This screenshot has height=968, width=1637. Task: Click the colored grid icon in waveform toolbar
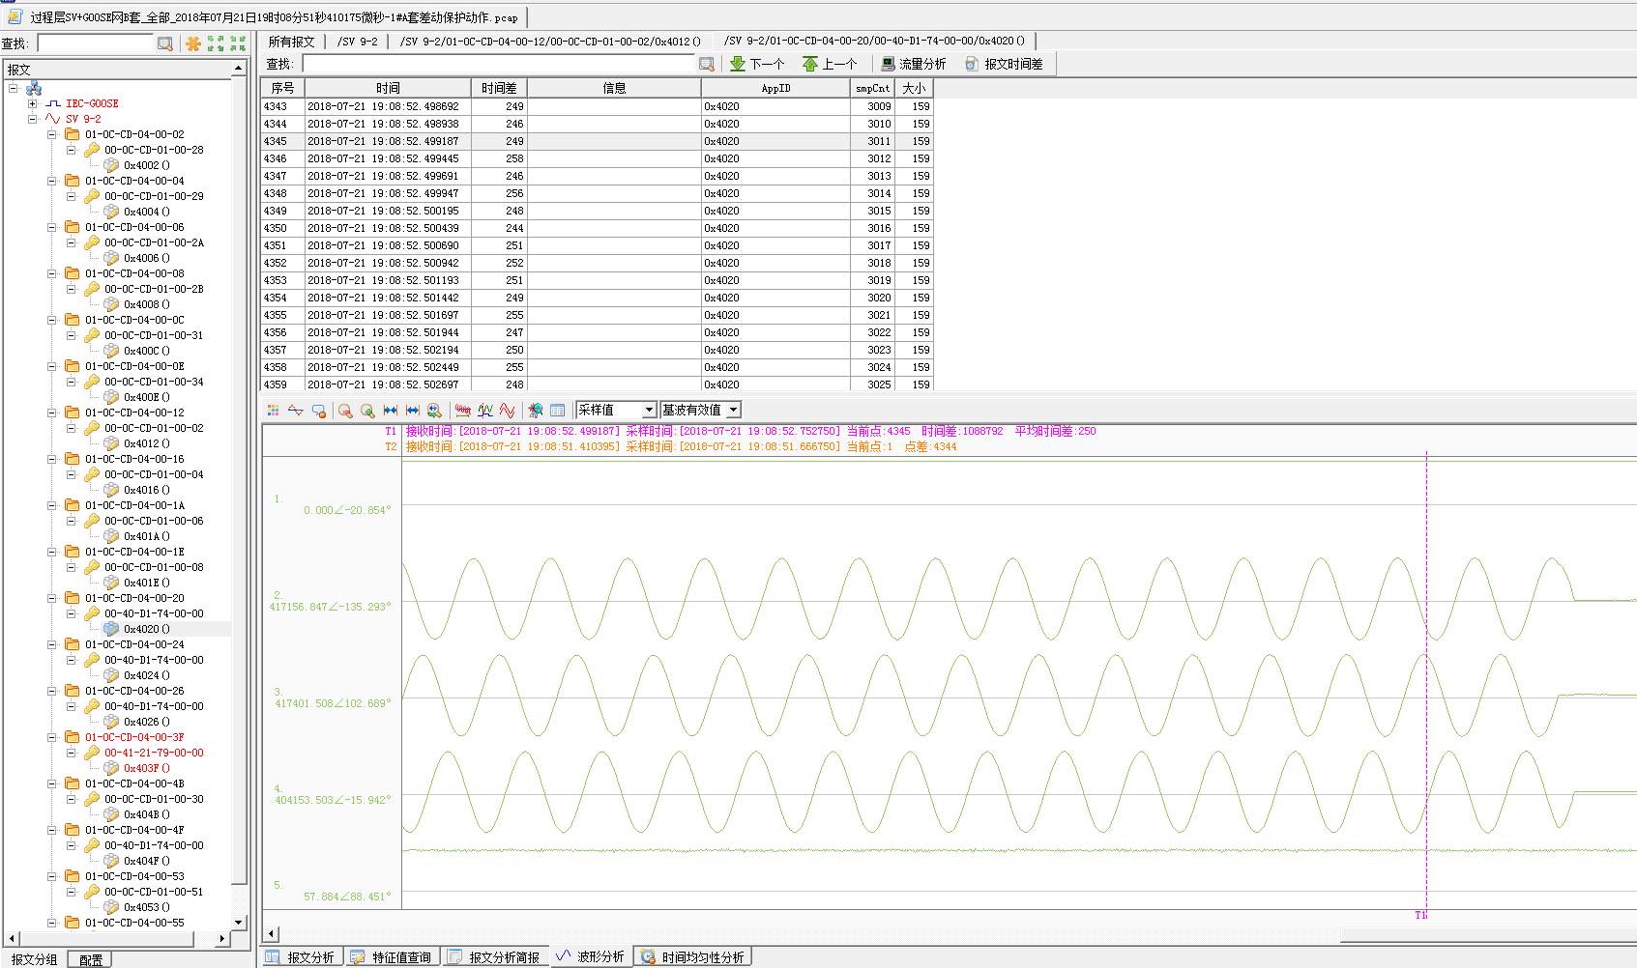[274, 411]
